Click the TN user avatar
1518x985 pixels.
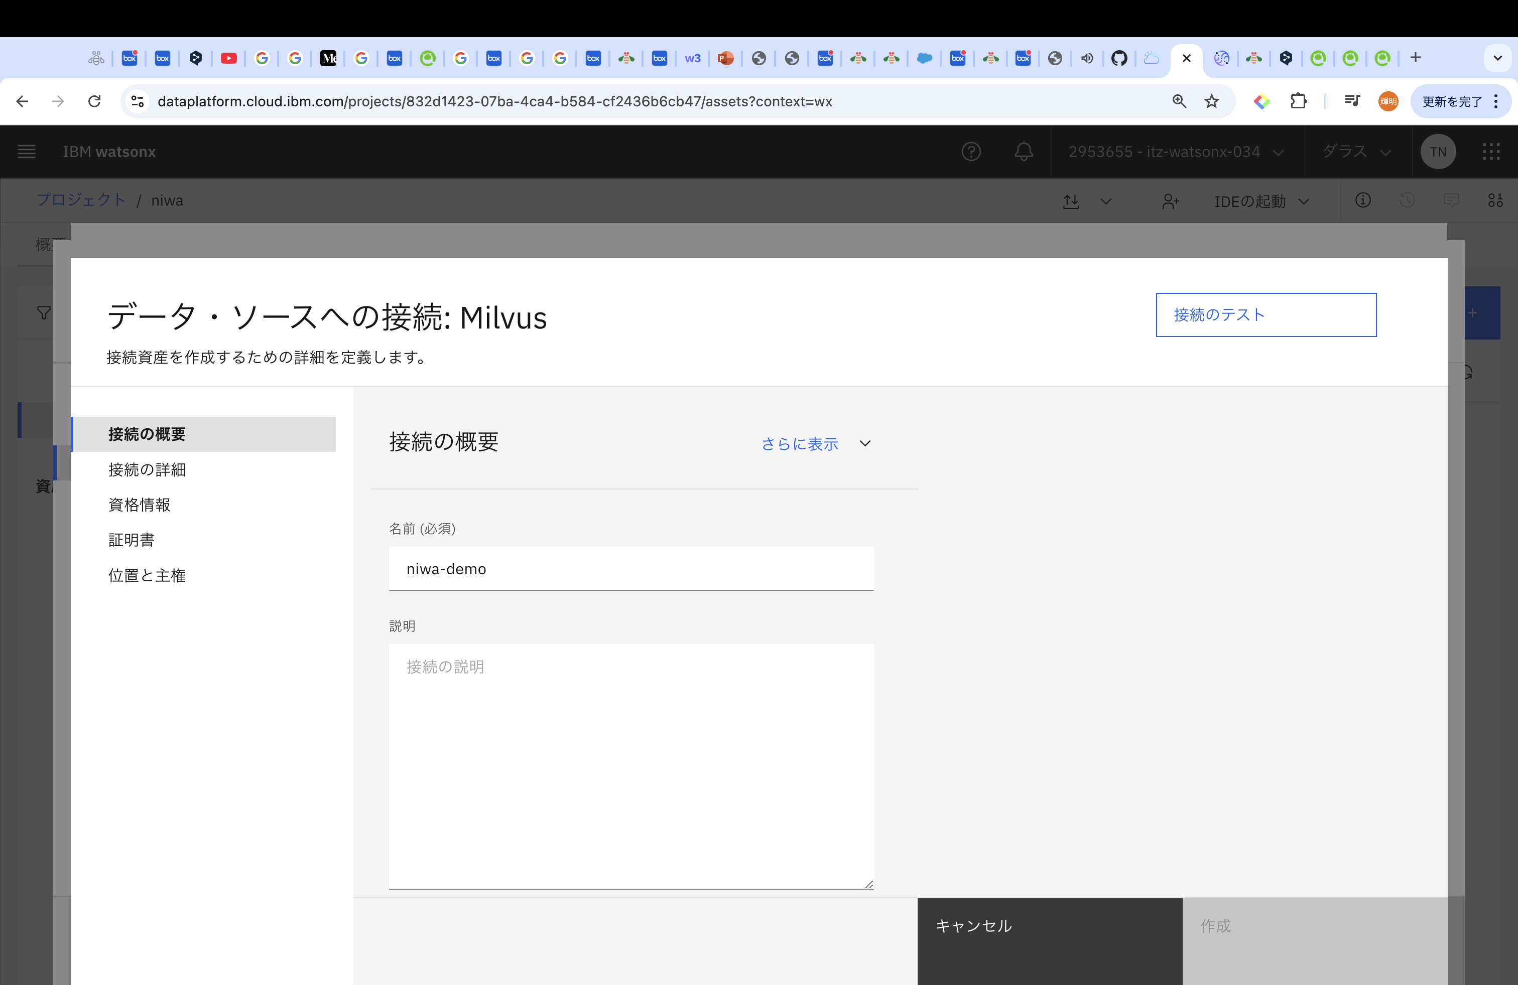(x=1438, y=151)
